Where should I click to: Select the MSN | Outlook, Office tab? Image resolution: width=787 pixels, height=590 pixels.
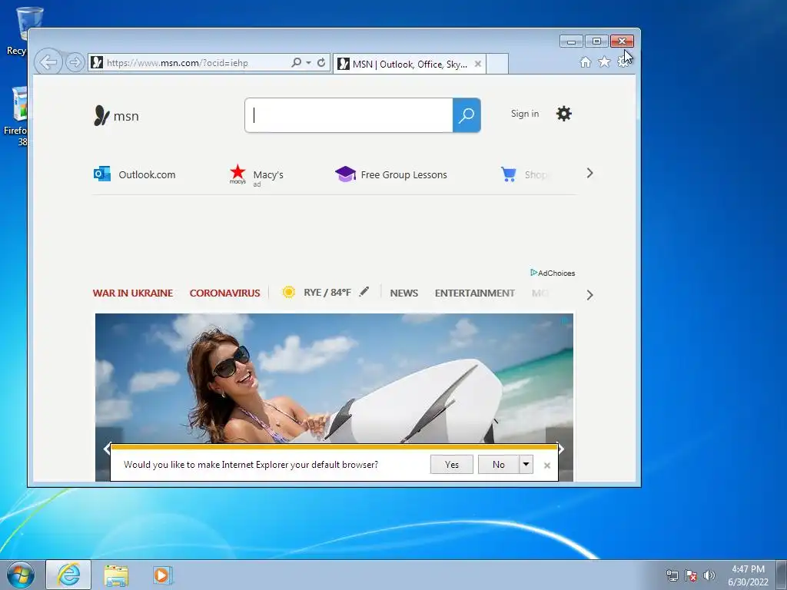pos(409,65)
